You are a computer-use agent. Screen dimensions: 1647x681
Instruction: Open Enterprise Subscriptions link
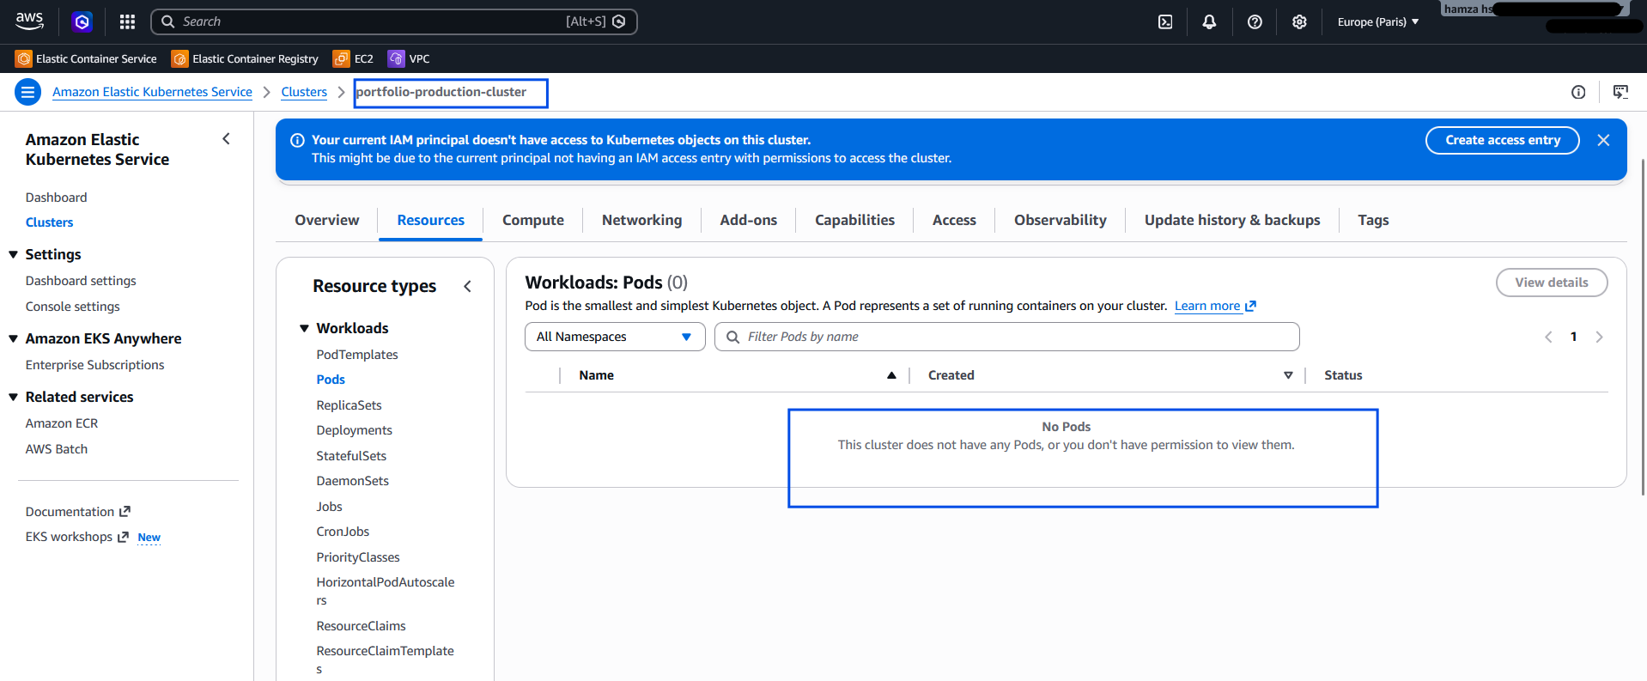[x=94, y=365]
